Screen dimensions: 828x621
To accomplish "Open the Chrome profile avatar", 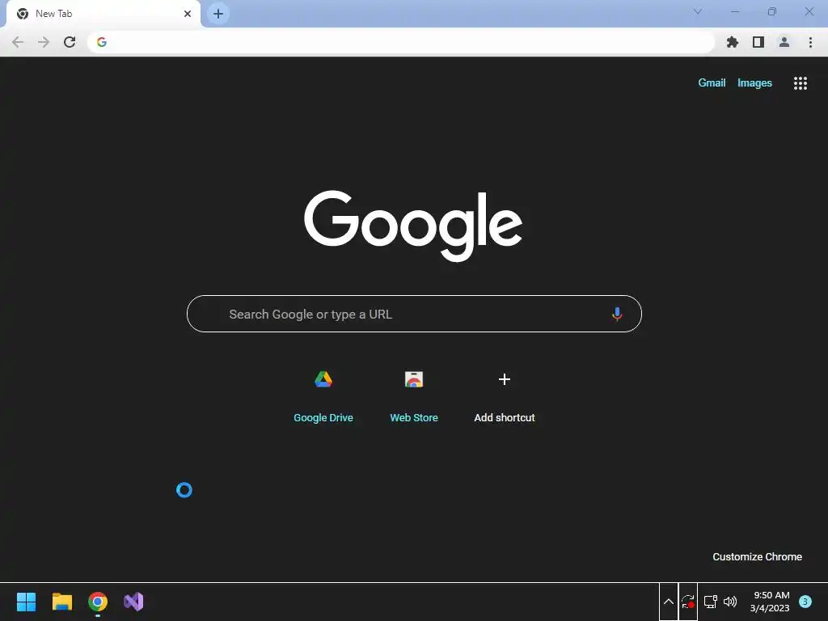I will pyautogui.click(x=784, y=42).
